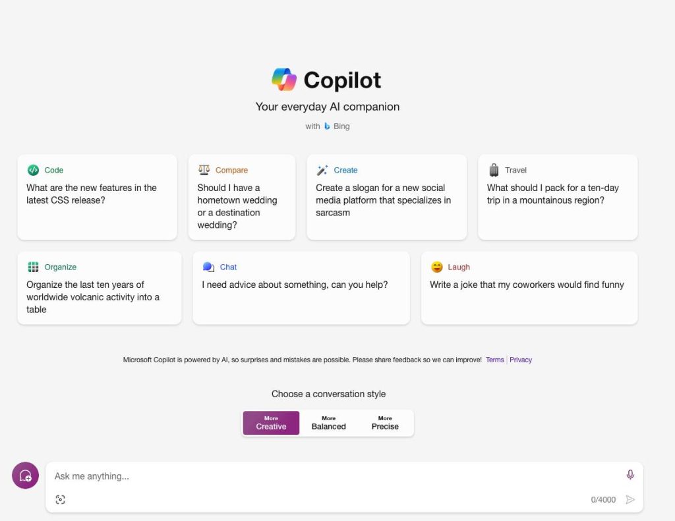This screenshot has height=521, width=675.
Task: Select the green Code icon on the CSS card
Action: 33,170
